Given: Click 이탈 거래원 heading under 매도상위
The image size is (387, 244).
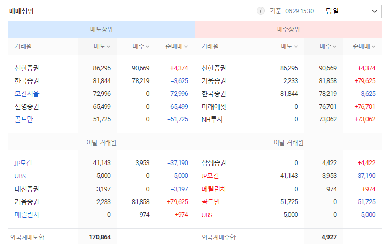Looking at the screenshot, I should coord(102,143).
